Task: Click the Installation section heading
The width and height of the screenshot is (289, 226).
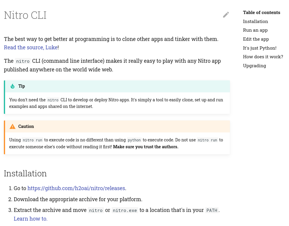Action: [x=25, y=173]
